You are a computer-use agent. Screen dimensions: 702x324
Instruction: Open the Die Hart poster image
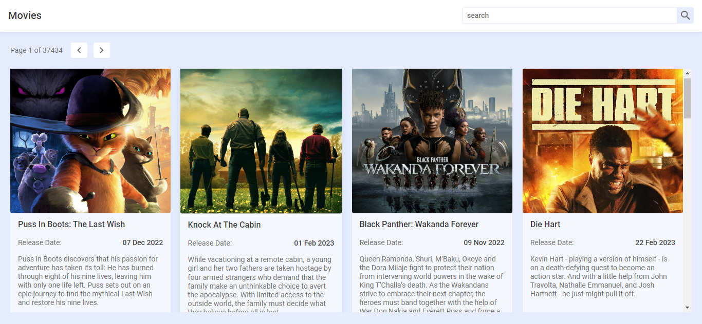click(x=603, y=141)
